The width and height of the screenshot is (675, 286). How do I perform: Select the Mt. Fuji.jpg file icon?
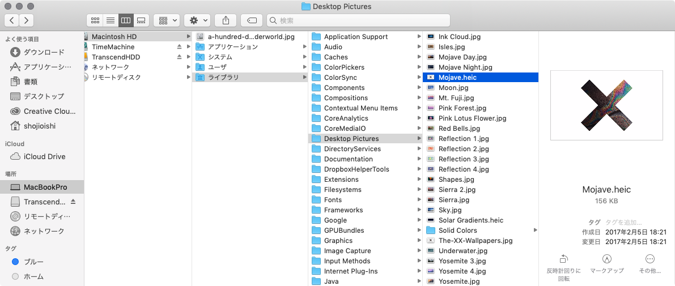(431, 97)
